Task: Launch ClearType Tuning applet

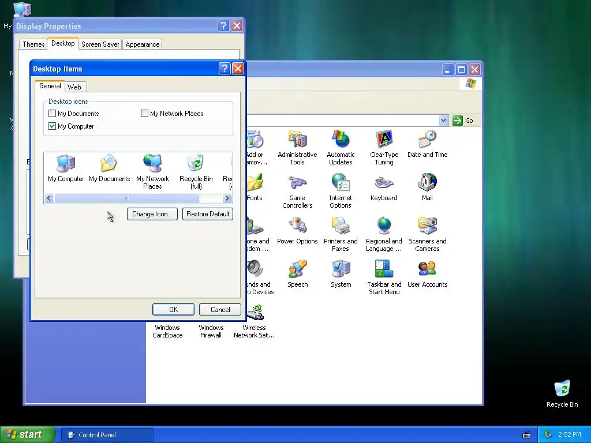Action: 384,147
